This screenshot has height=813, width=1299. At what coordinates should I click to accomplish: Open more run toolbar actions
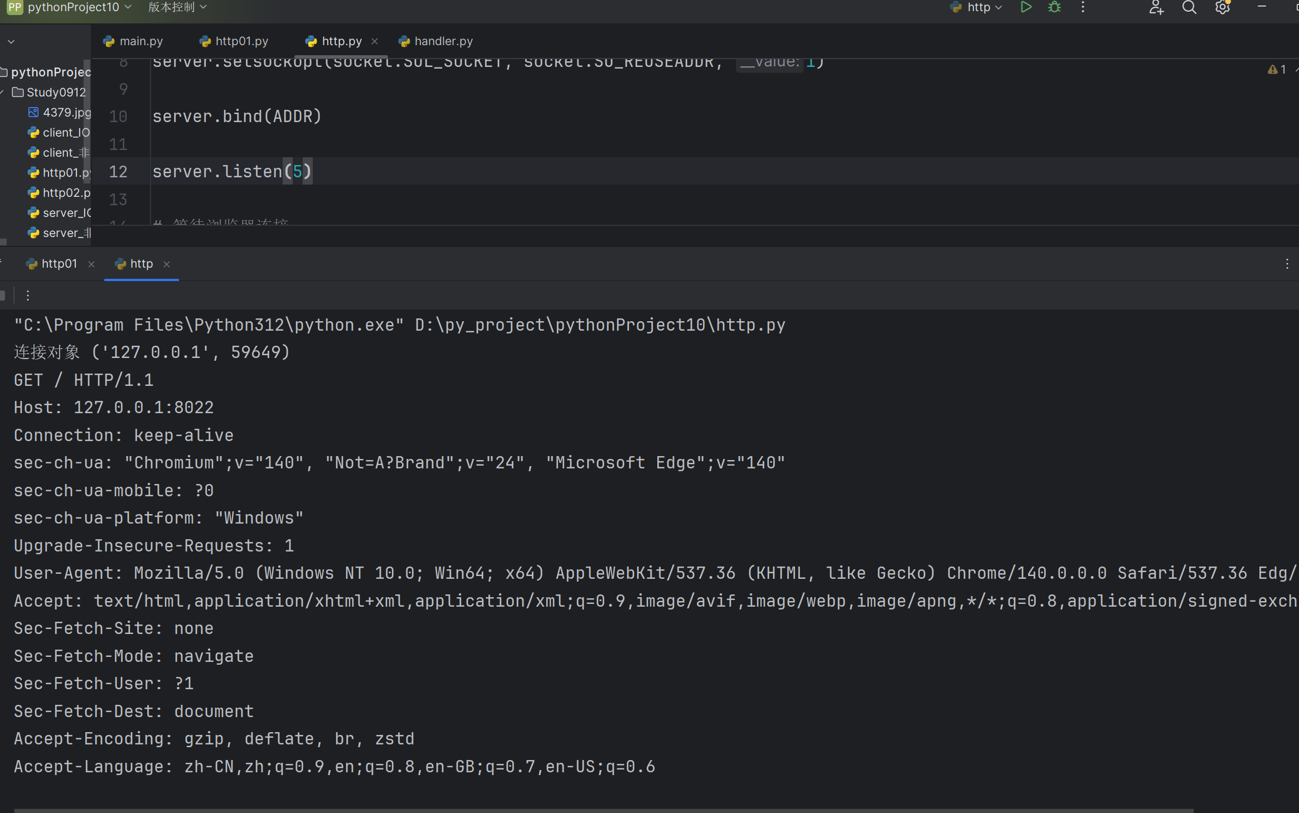coord(27,296)
